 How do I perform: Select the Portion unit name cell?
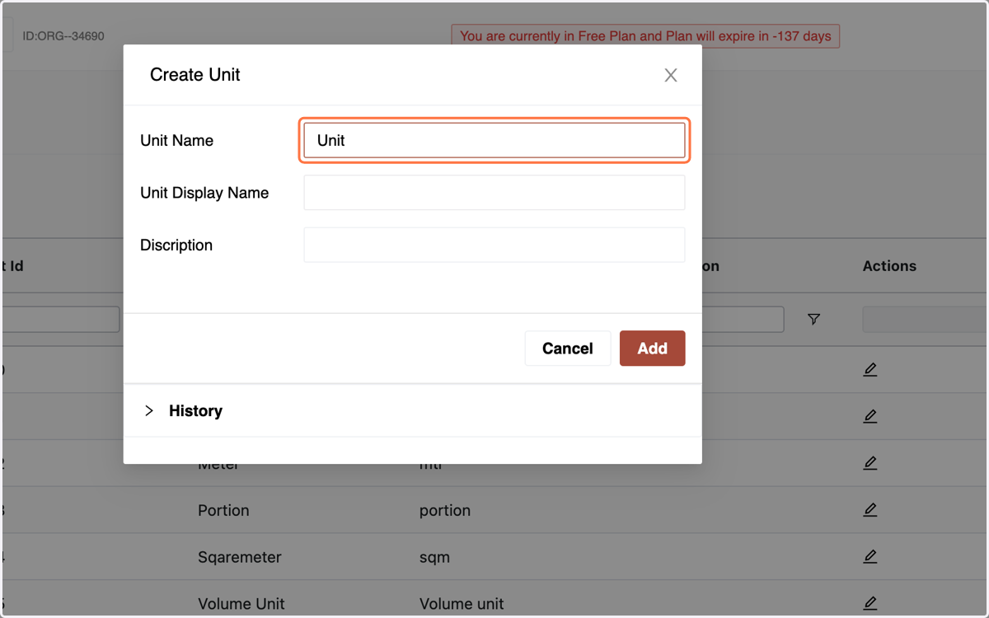(223, 510)
